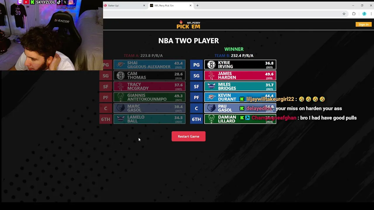Click the NFL Perry Pick 'Em tab favicon
Viewport: 374px width, 210px height.
pyautogui.click(x=151, y=6)
